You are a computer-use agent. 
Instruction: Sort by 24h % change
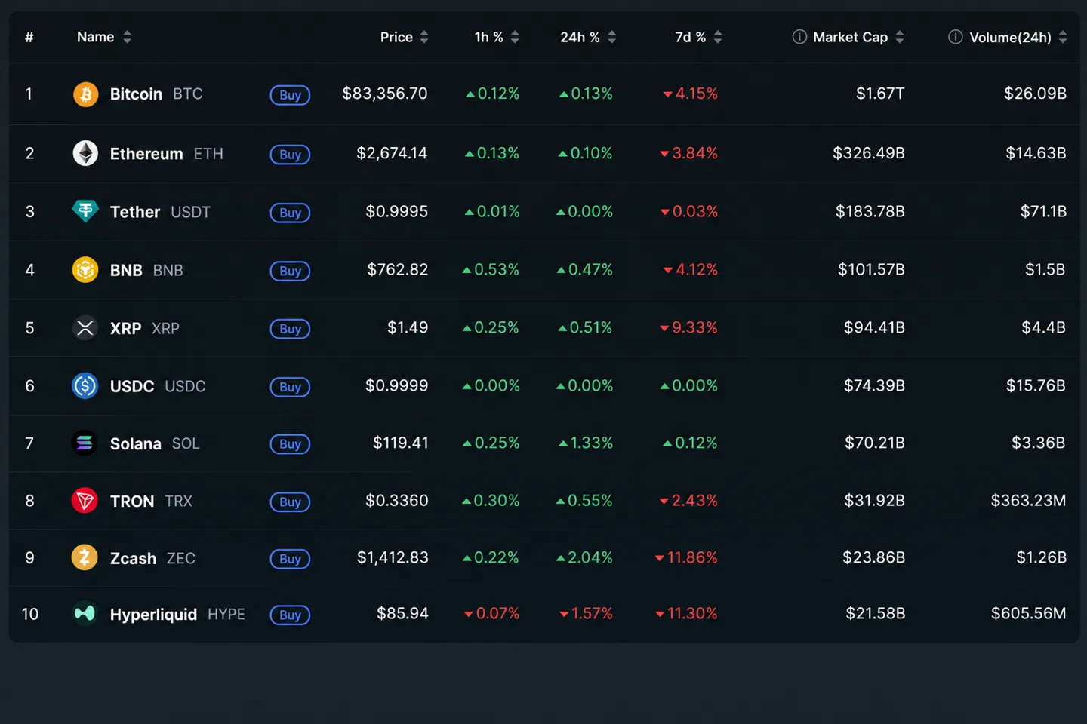588,37
